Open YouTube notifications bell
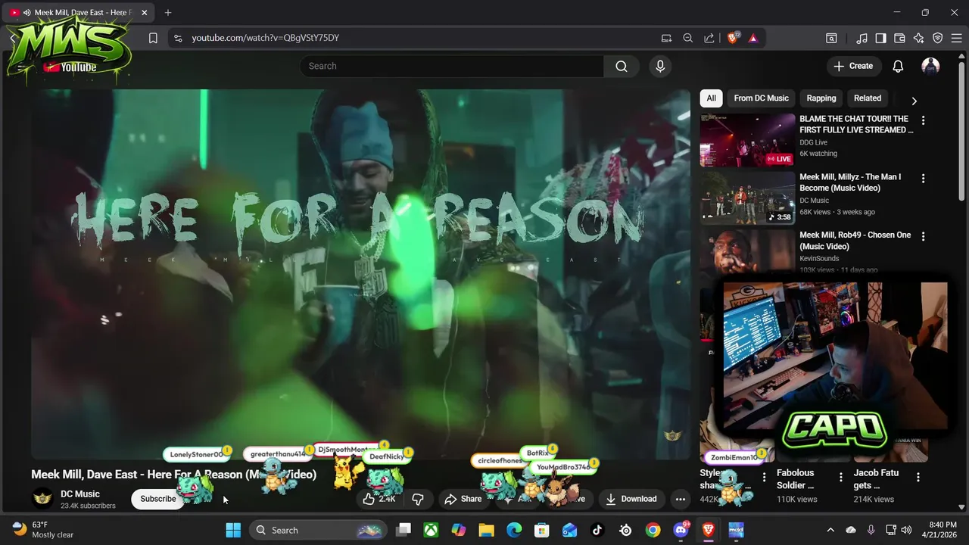Image resolution: width=969 pixels, height=545 pixels. [898, 66]
